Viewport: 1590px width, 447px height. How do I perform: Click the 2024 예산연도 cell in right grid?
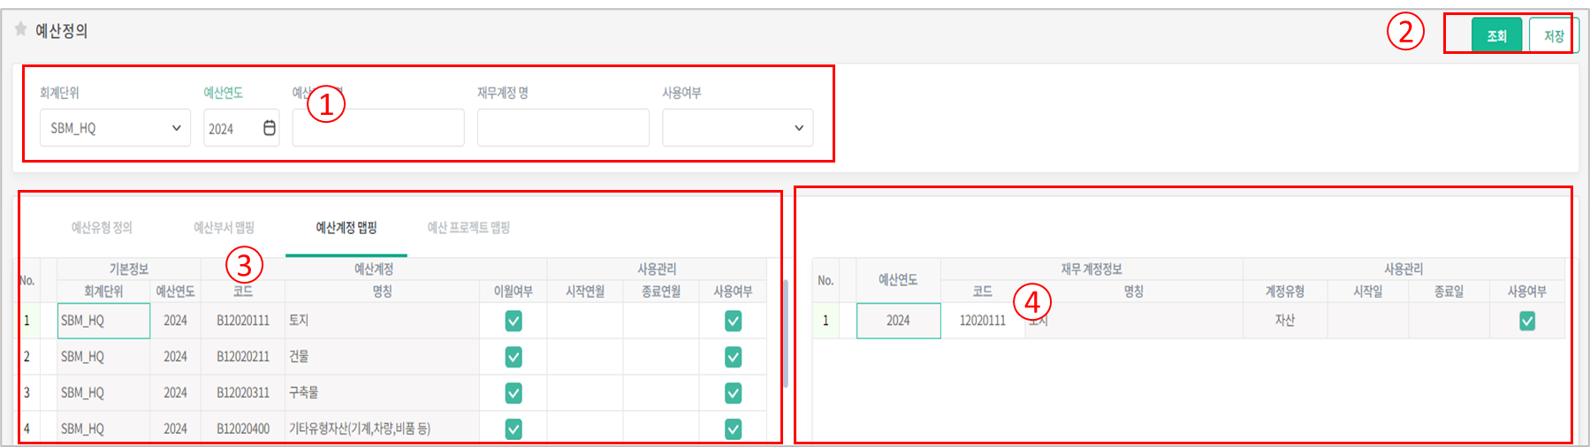(x=898, y=321)
